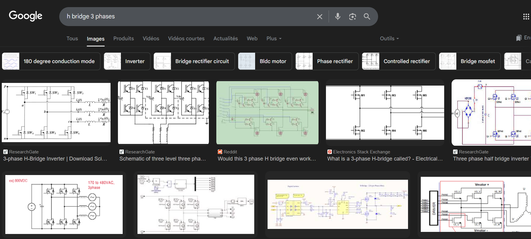Open Electronics Stack Exchange H-bridge result
This screenshot has height=239, width=531.
click(x=385, y=159)
